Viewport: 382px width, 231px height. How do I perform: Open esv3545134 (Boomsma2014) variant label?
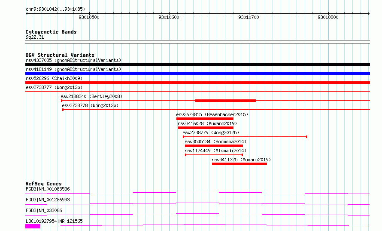point(215,142)
